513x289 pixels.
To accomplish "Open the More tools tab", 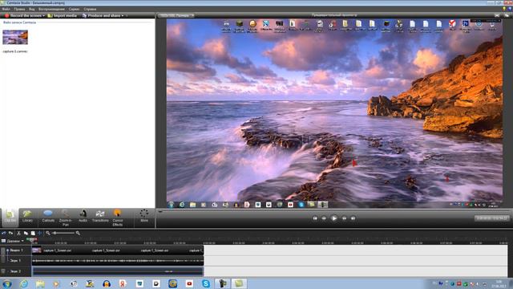I will 144,217.
